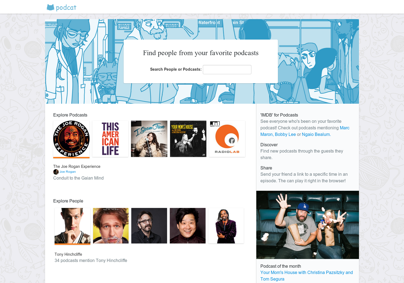Viewport: 404px width, 283px height.
Task: Open Your Mom's House with Christina Pazsitzky link
Action: (307, 276)
